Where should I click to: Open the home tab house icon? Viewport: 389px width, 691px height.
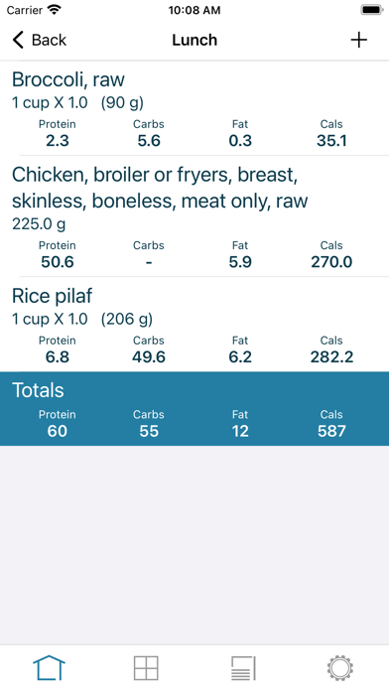point(49,667)
